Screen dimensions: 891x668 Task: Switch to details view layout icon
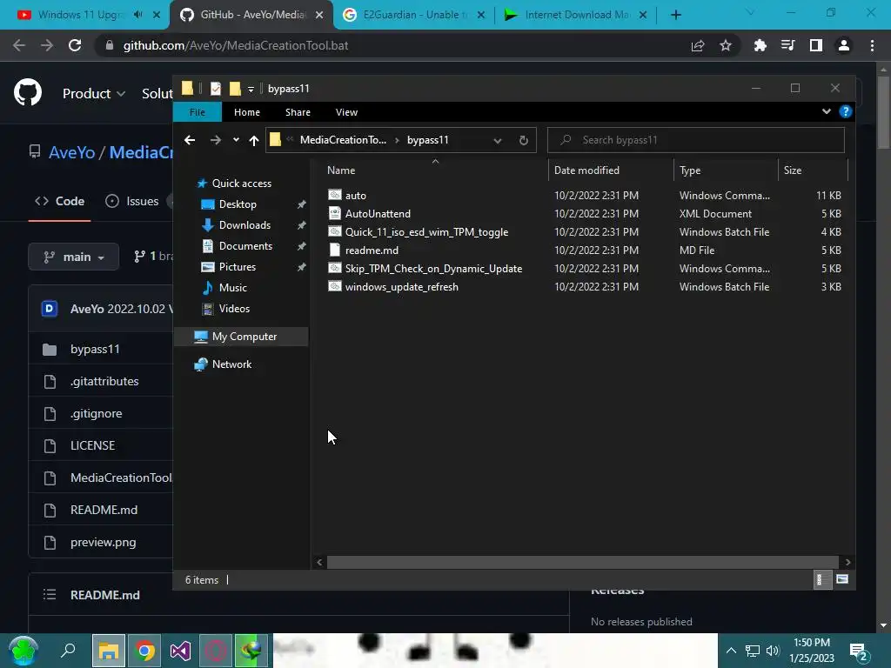821,580
